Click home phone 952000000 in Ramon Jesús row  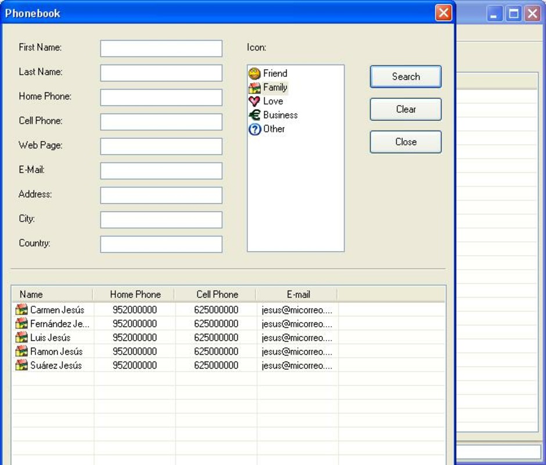coord(134,351)
